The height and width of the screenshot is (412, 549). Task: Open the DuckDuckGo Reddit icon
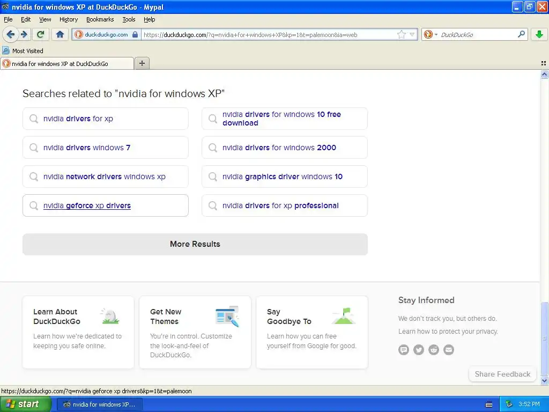pos(433,350)
